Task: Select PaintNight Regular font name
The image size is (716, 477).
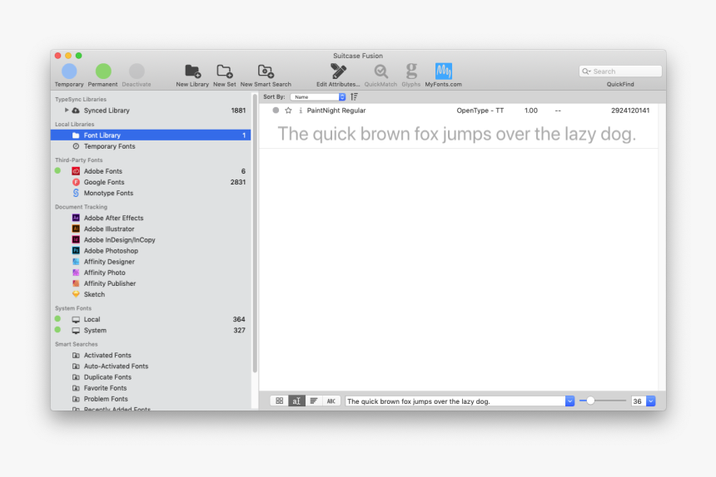Action: [336, 111]
